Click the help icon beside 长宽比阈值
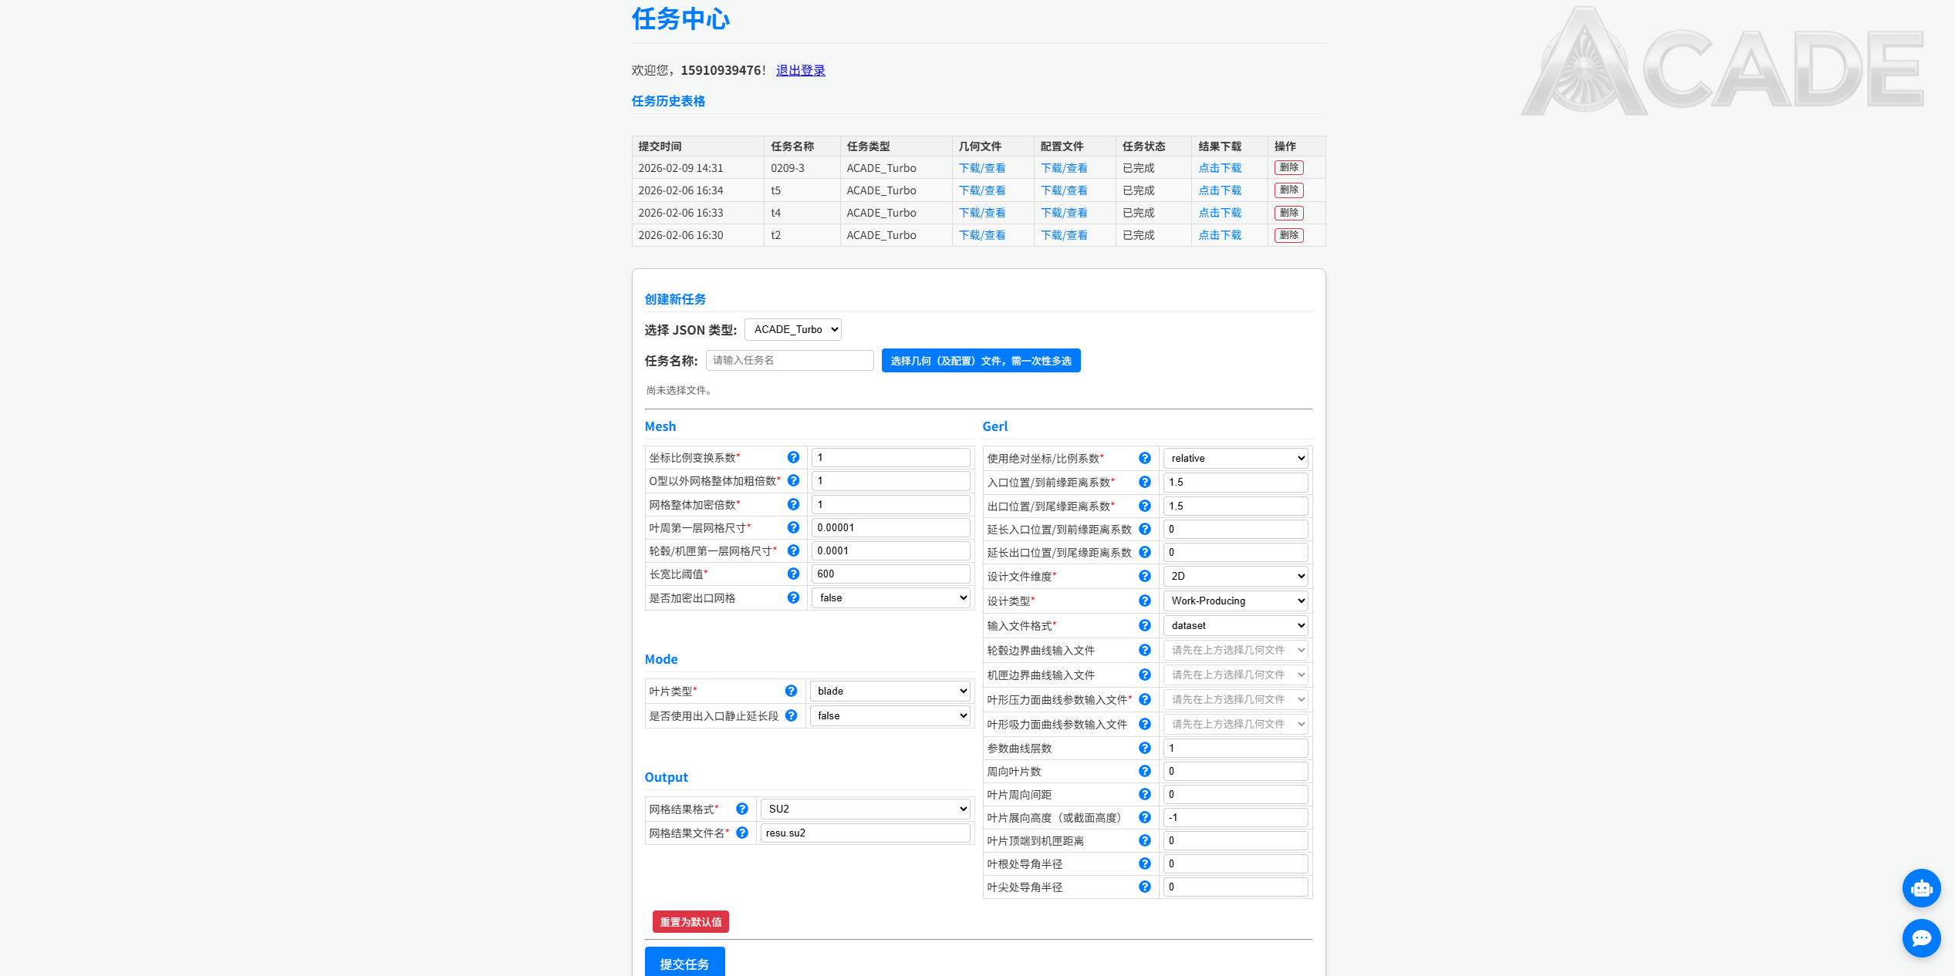The width and height of the screenshot is (1955, 976). tap(793, 574)
